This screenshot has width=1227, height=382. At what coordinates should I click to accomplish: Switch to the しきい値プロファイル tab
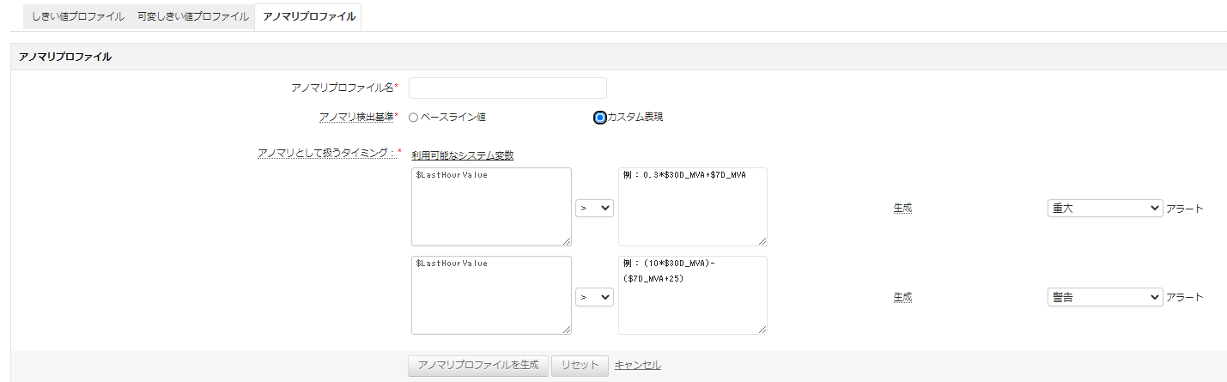point(78,16)
